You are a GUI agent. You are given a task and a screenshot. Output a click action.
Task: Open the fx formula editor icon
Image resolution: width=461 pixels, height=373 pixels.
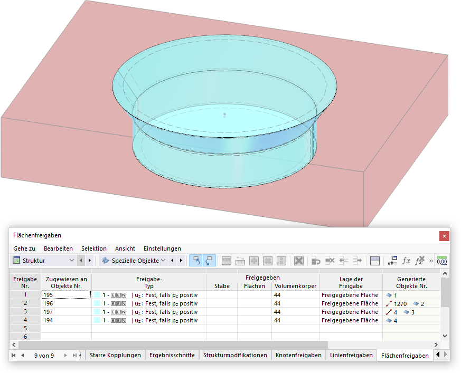tap(406, 261)
